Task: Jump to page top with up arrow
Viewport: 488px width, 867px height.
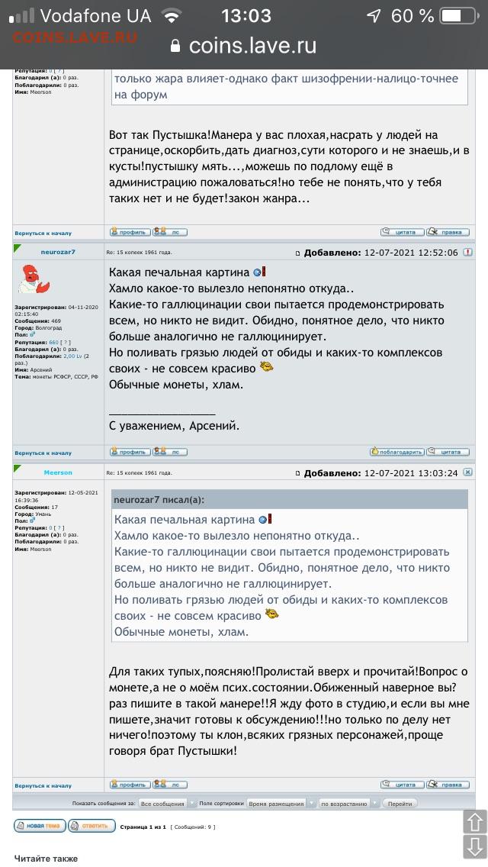Action: pos(475,822)
